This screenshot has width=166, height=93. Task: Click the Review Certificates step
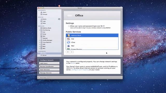(49, 67)
